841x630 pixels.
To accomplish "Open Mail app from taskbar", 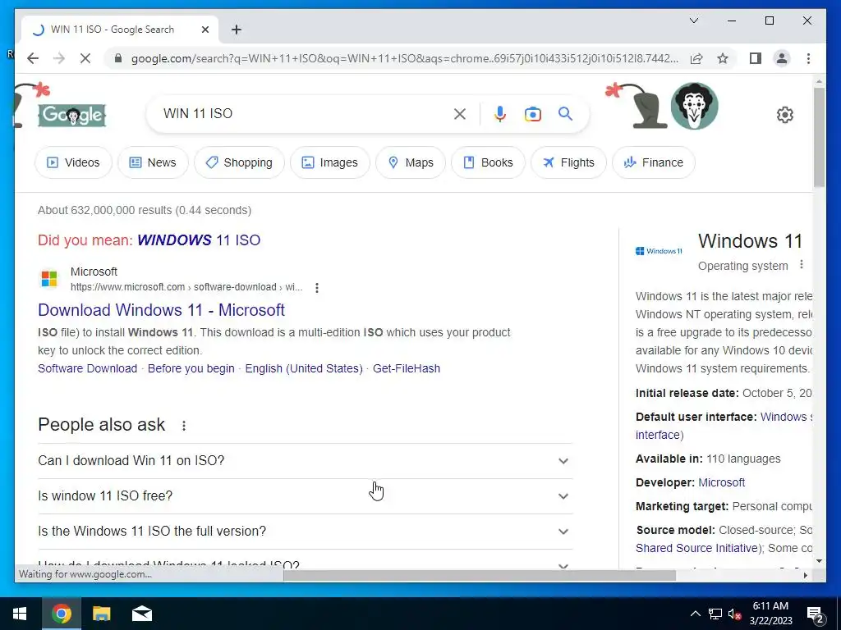I will [142, 614].
